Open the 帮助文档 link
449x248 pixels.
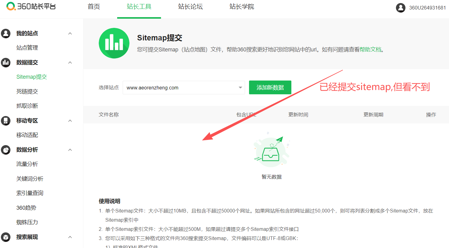click(x=370, y=50)
